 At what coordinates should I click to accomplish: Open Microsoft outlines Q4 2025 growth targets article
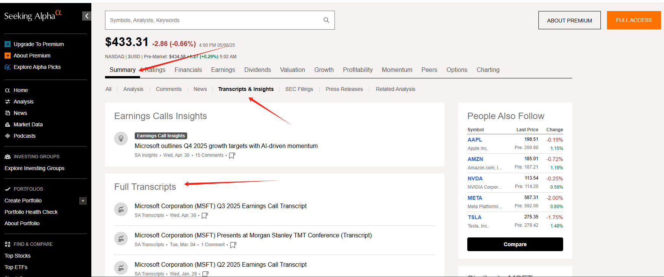click(x=226, y=146)
